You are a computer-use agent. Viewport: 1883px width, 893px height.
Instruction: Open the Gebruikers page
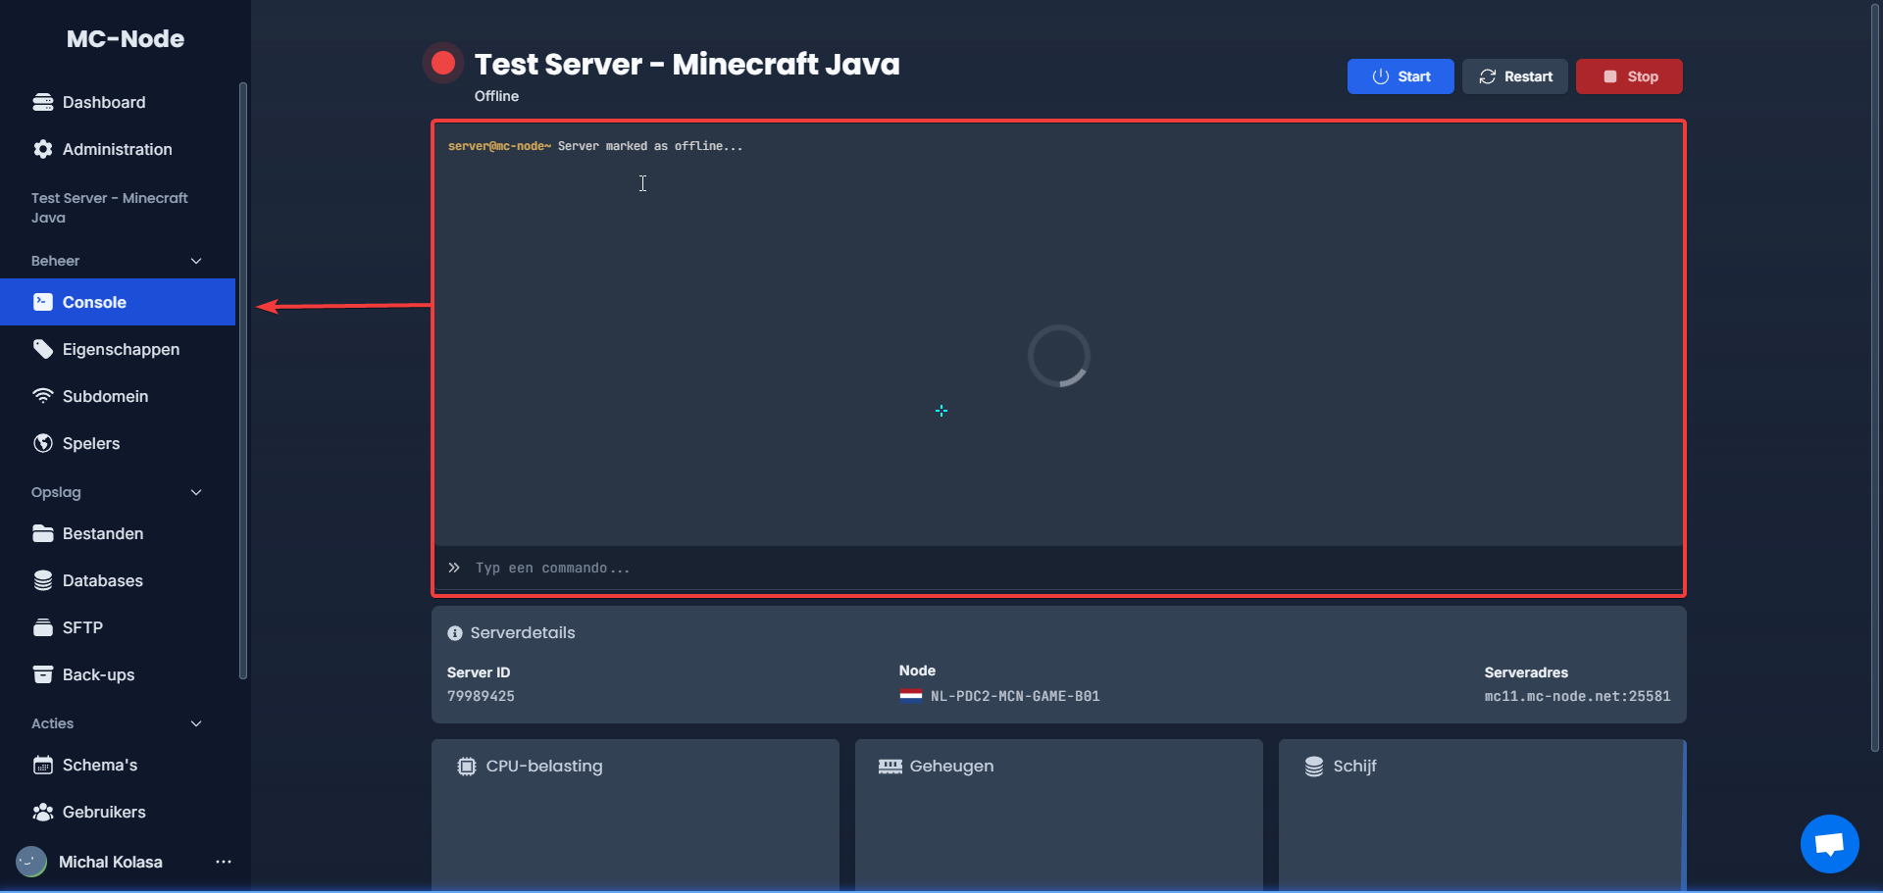118,812
